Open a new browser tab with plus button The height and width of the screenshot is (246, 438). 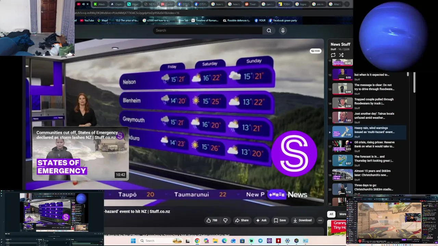tap(347, 4)
